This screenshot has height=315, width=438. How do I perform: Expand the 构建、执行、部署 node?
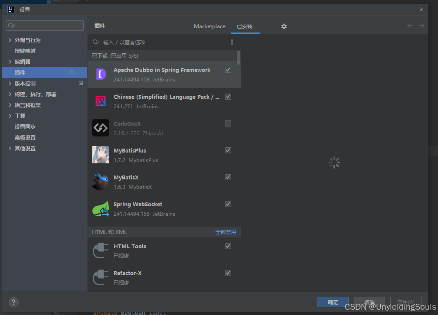[x=10, y=94]
